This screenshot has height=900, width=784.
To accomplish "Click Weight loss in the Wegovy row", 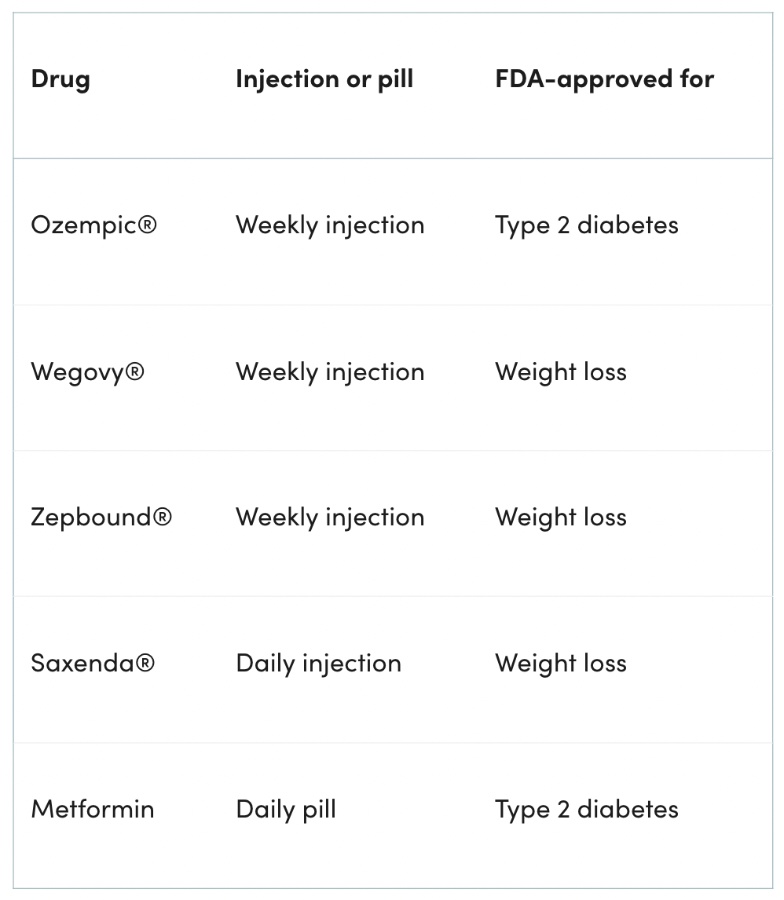I will [x=561, y=371].
